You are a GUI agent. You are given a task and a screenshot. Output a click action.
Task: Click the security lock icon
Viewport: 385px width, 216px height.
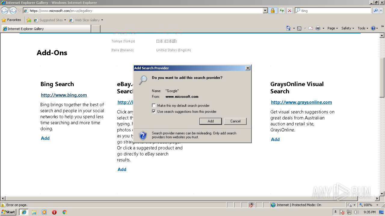[273, 11]
